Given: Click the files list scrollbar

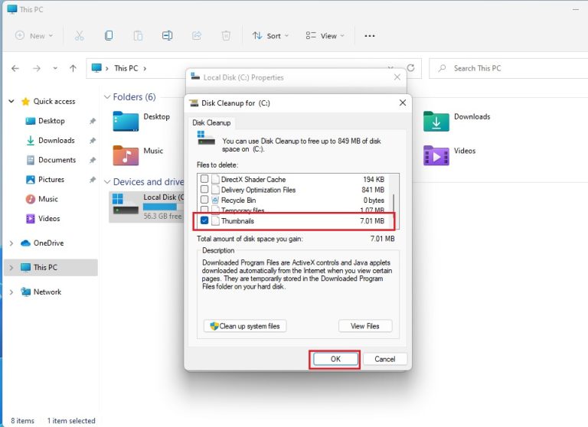Looking at the screenshot, I should click(x=394, y=201).
